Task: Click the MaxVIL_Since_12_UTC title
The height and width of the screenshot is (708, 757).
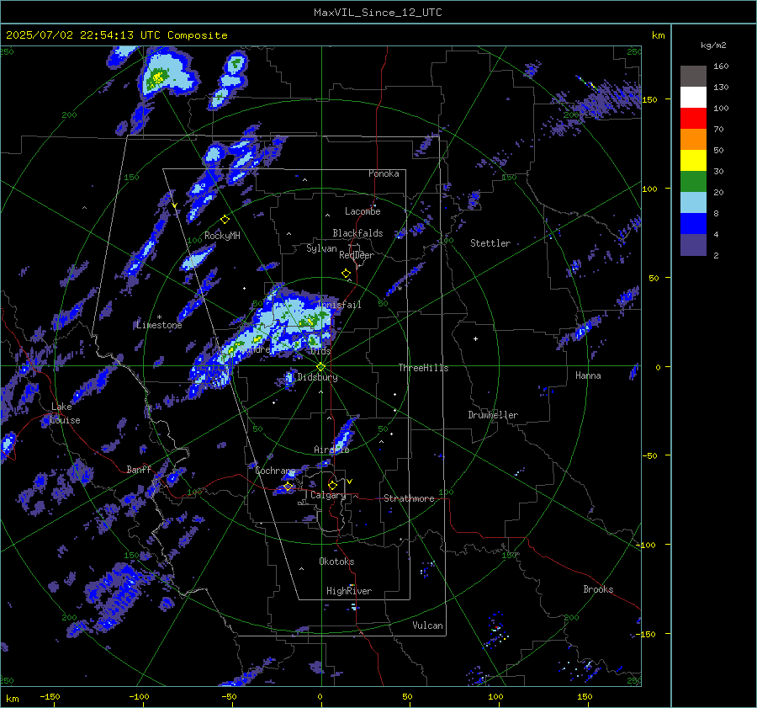Action: (x=378, y=13)
